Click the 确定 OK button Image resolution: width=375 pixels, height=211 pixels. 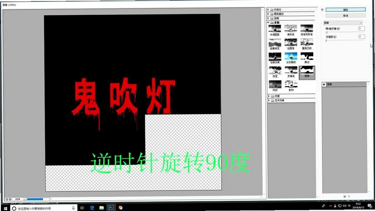coord(345,9)
